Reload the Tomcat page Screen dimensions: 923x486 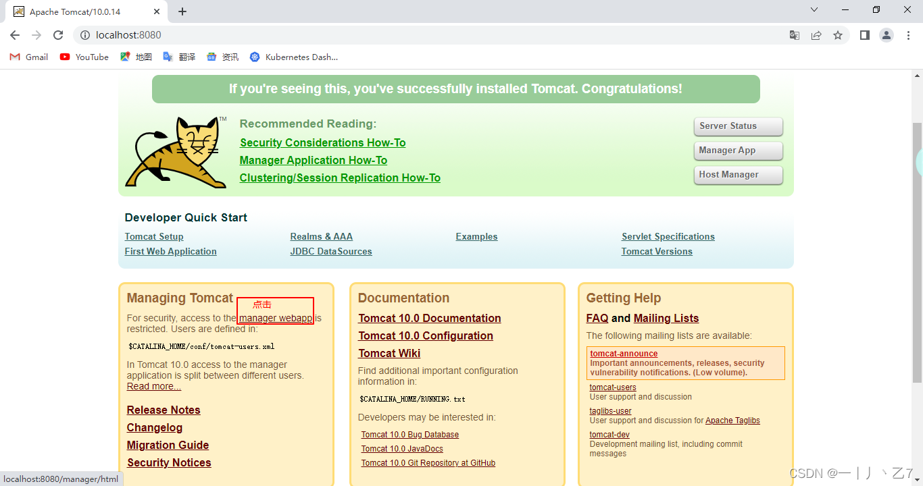coord(58,35)
